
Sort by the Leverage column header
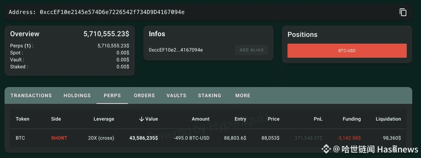pyautogui.click(x=103, y=119)
